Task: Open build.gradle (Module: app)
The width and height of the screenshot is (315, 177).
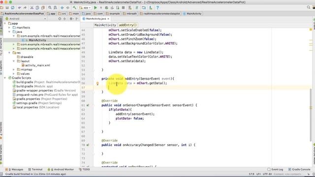Action: click(33, 87)
